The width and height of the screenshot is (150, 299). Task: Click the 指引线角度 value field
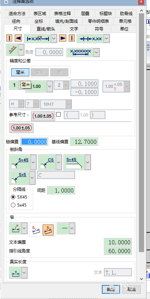click(x=118, y=251)
